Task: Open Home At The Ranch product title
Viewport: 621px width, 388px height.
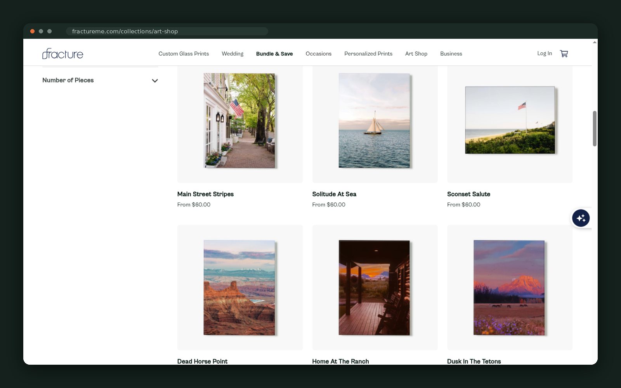Action: coord(340,361)
